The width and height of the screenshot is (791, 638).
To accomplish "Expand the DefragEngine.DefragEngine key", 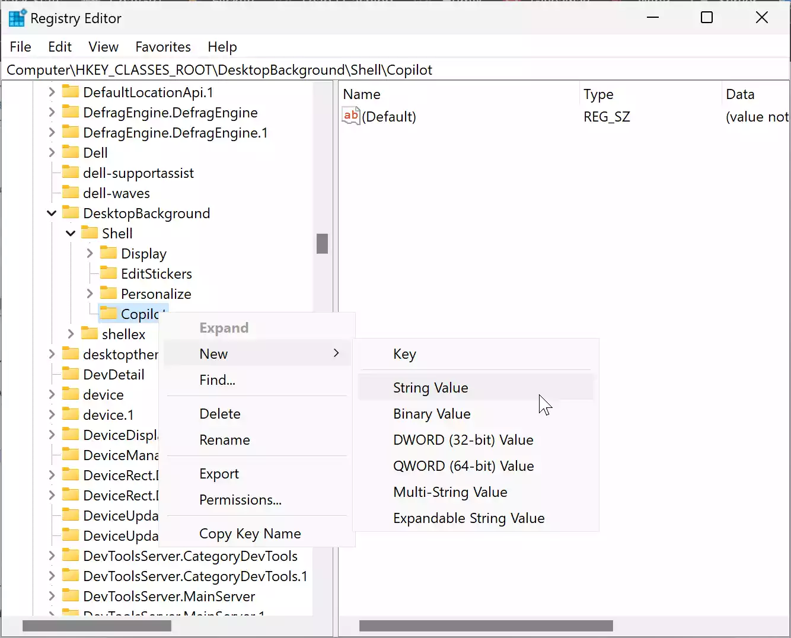I will (x=52, y=112).
